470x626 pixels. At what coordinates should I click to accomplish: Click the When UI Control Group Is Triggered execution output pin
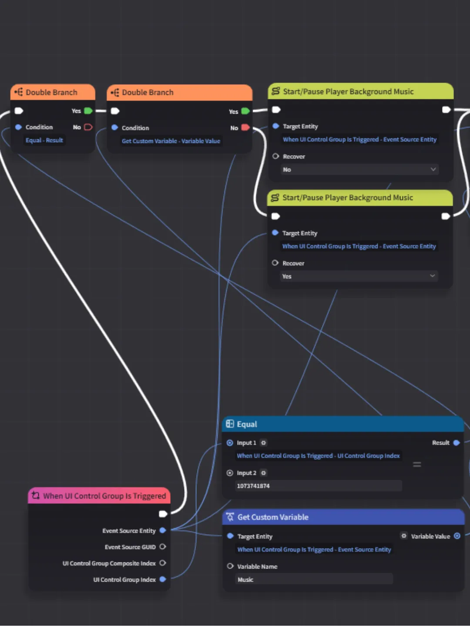click(x=163, y=514)
